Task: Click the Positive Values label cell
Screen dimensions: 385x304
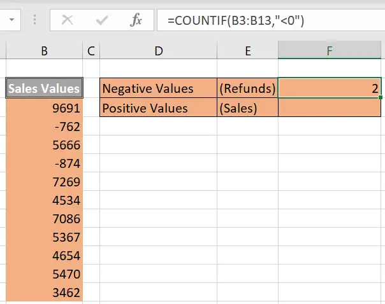Action: click(158, 107)
